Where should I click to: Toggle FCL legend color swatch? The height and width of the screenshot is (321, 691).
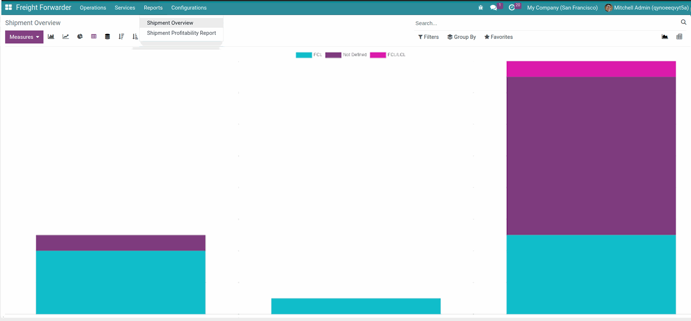click(304, 55)
